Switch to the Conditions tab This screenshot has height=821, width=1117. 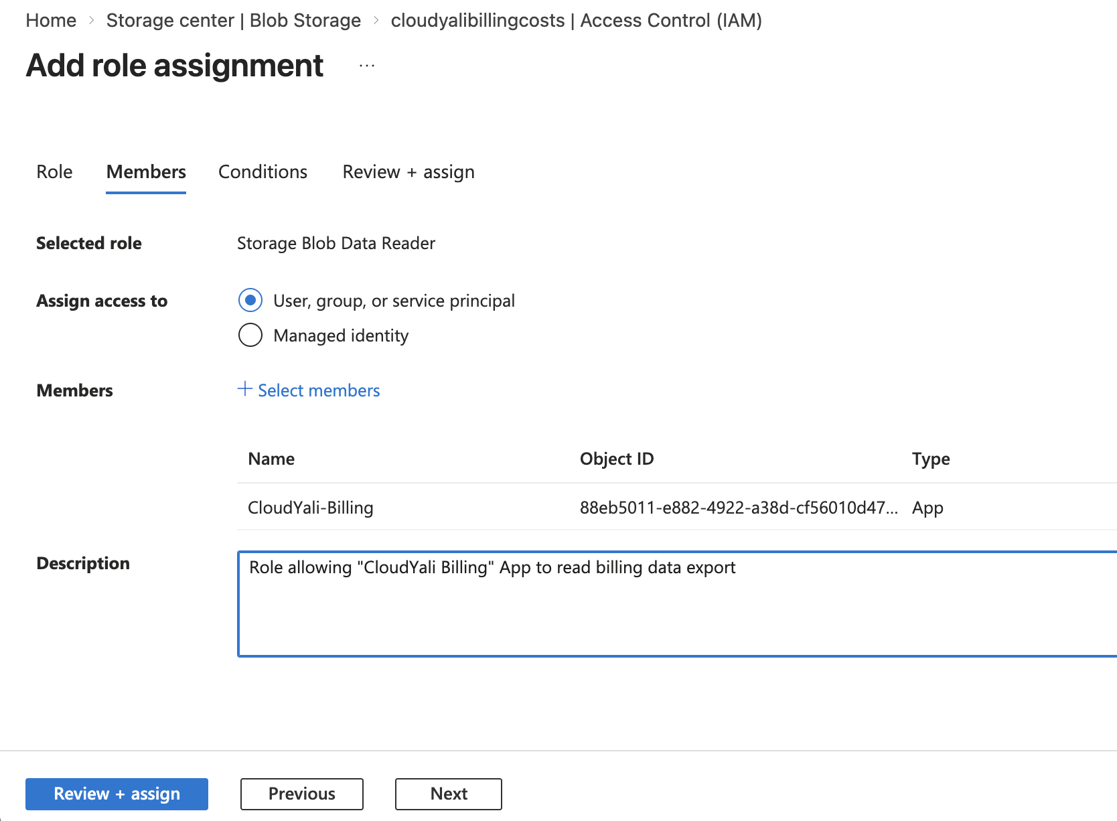click(x=263, y=172)
